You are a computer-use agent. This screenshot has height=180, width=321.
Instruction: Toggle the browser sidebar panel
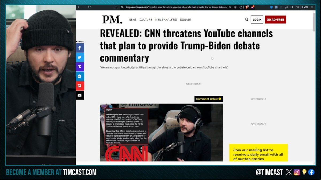(292, 7)
